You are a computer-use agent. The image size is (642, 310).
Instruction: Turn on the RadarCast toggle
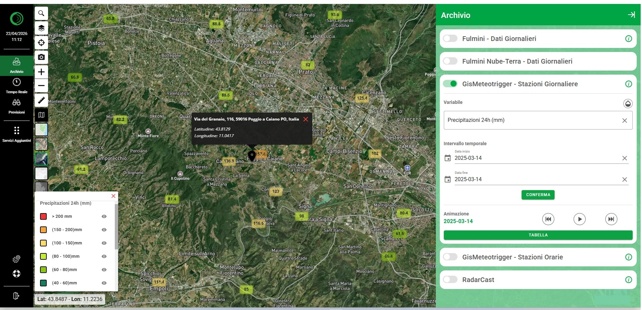point(450,280)
